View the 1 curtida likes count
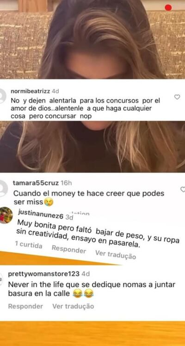Screen dimensions: 185x346 click(29, 245)
